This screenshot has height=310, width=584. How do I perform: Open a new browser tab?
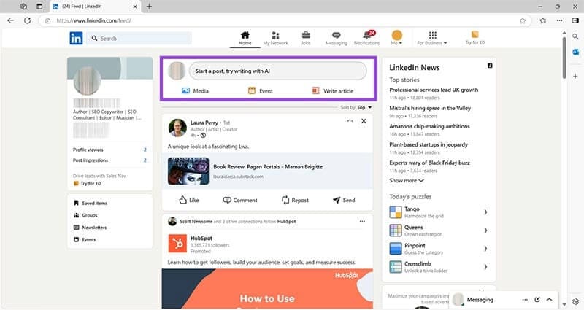coord(149,7)
